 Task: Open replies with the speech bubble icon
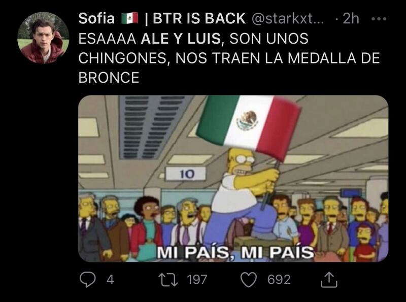click(x=87, y=280)
